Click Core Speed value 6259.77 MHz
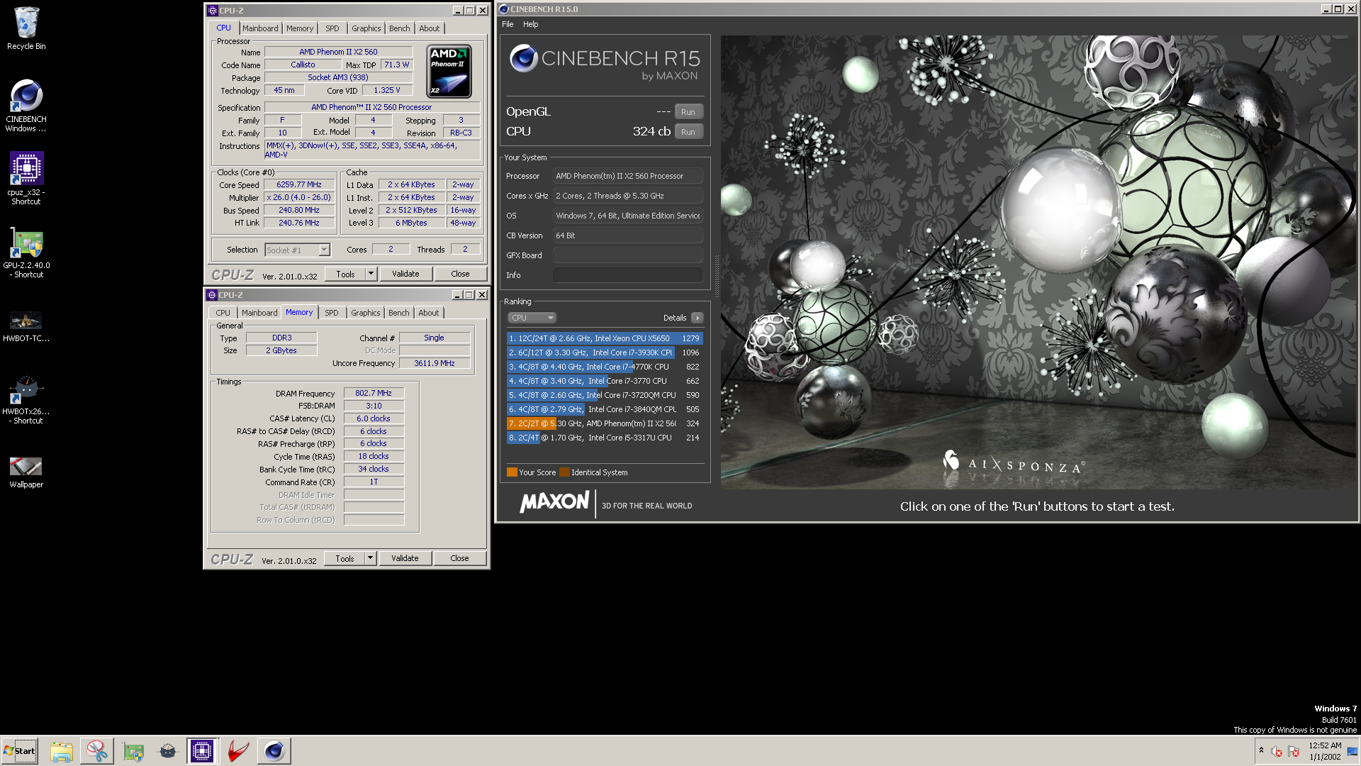The image size is (1361, 766). coord(299,184)
